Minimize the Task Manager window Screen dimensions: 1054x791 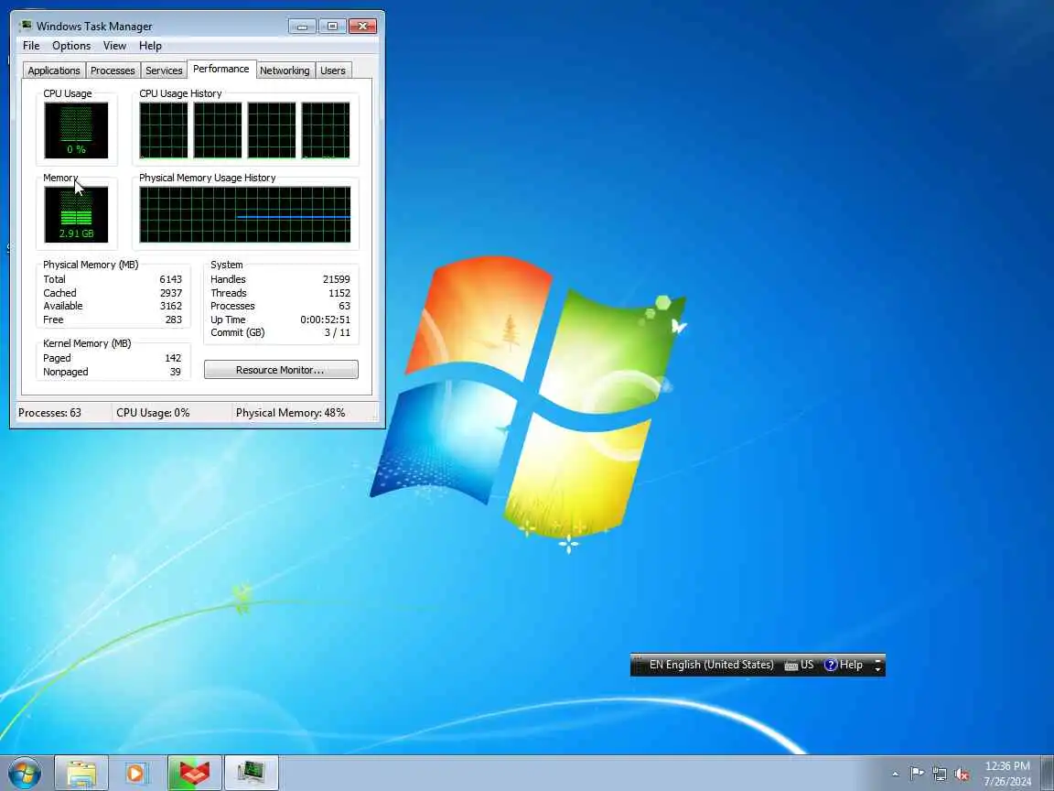(302, 27)
